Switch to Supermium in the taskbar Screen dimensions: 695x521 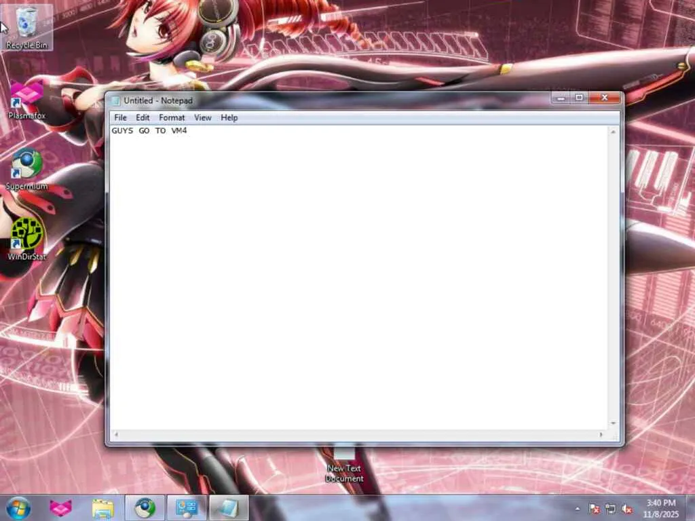coord(145,508)
